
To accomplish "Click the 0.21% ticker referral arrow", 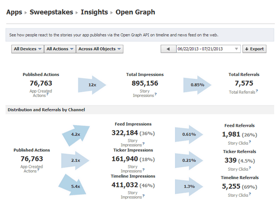I will 189,161.
